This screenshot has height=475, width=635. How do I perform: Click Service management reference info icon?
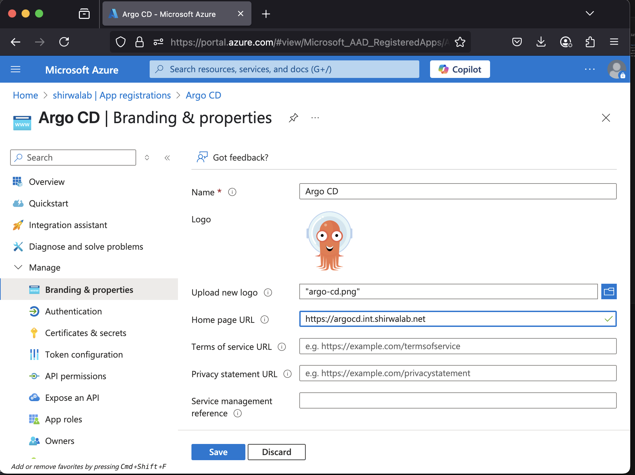(238, 413)
